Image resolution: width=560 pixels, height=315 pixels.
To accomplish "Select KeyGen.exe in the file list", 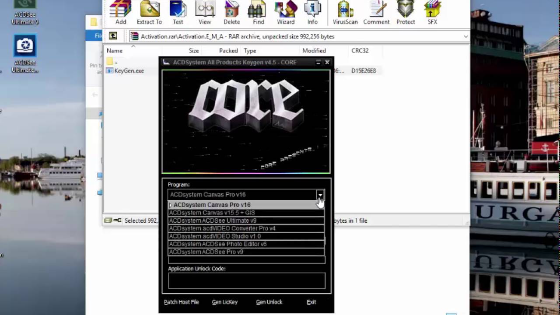I will [x=129, y=70].
